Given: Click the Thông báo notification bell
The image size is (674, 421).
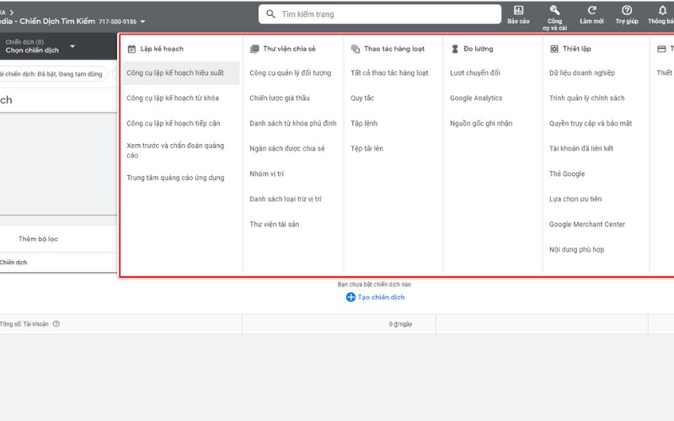Looking at the screenshot, I should (662, 10).
